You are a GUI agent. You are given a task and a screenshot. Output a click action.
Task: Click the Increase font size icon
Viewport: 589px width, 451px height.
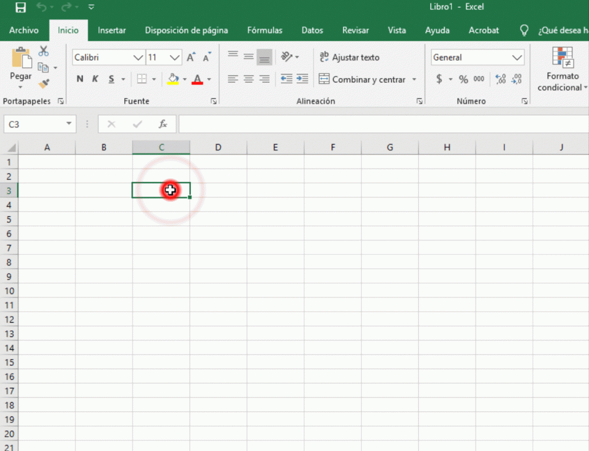click(192, 57)
